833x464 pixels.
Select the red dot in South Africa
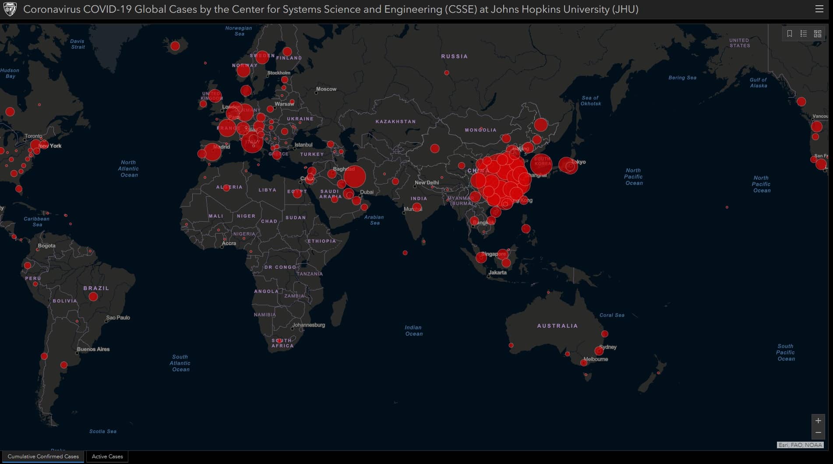pyautogui.click(x=279, y=340)
